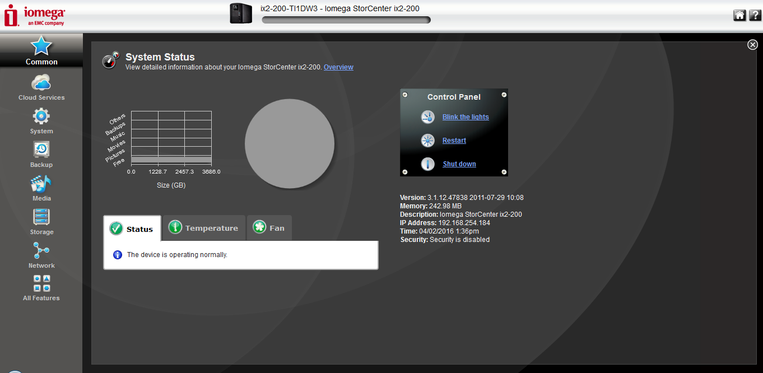The image size is (763, 373).
Task: Click the Blink the lights icon
Action: (x=428, y=117)
